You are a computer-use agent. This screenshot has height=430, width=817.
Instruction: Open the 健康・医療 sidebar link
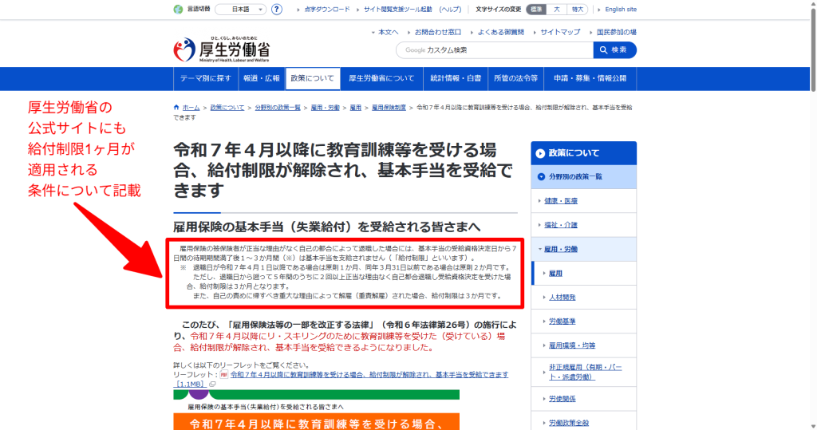point(561,201)
